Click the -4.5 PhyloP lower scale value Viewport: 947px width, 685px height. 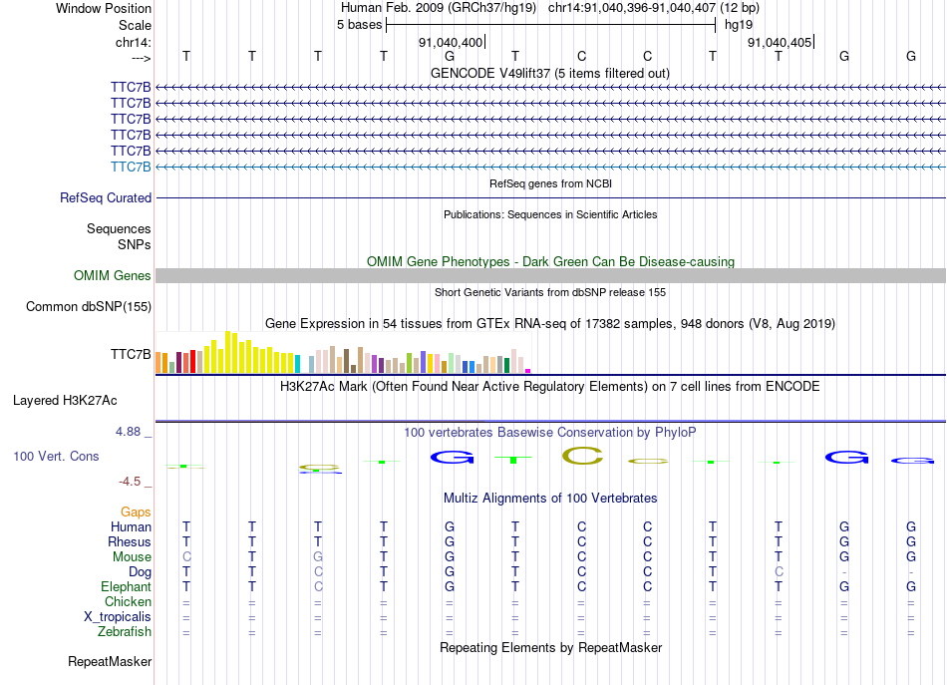coord(130,482)
